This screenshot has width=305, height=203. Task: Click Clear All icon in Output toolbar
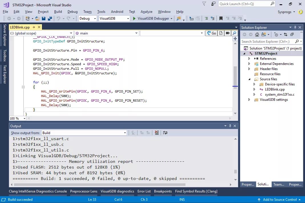[x=157, y=133]
